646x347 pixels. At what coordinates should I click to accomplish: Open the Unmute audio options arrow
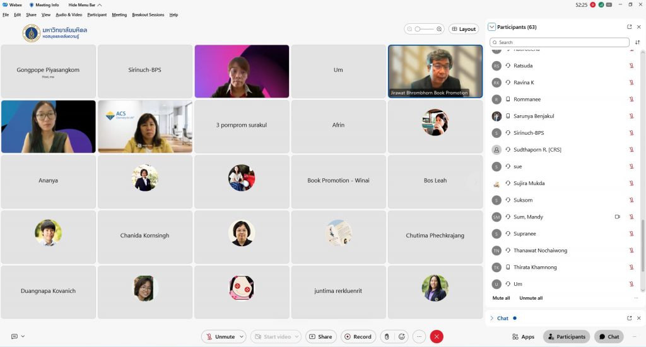241,337
